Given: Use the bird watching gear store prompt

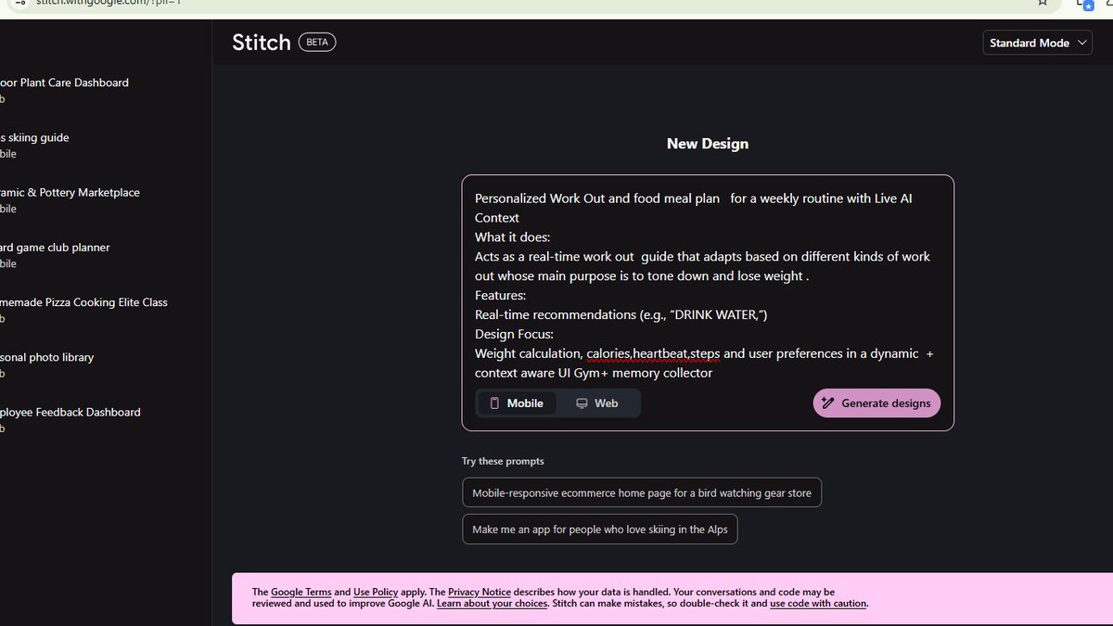Looking at the screenshot, I should tap(642, 492).
